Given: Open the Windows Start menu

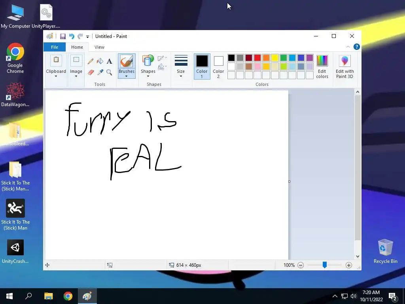Looking at the screenshot, I should 9,296.
